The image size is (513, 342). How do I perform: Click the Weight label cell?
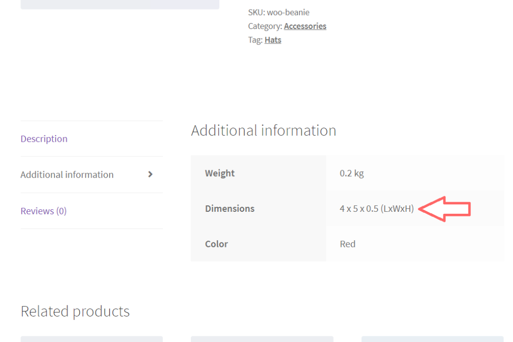[219, 173]
